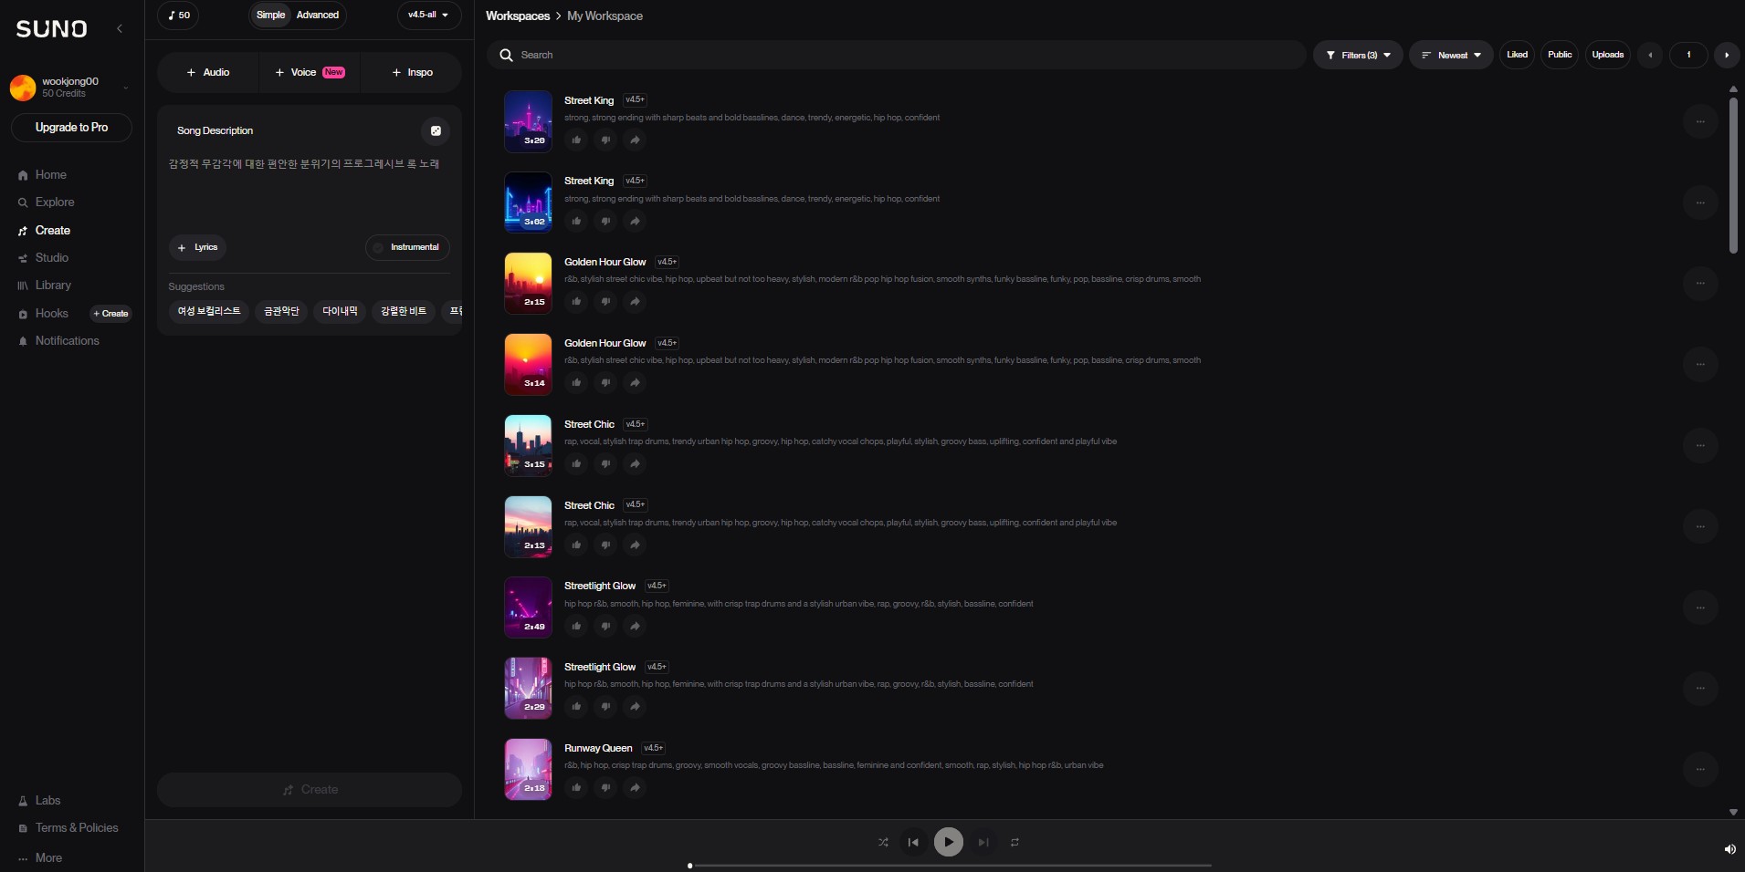Click the Search songs field

click(896, 55)
